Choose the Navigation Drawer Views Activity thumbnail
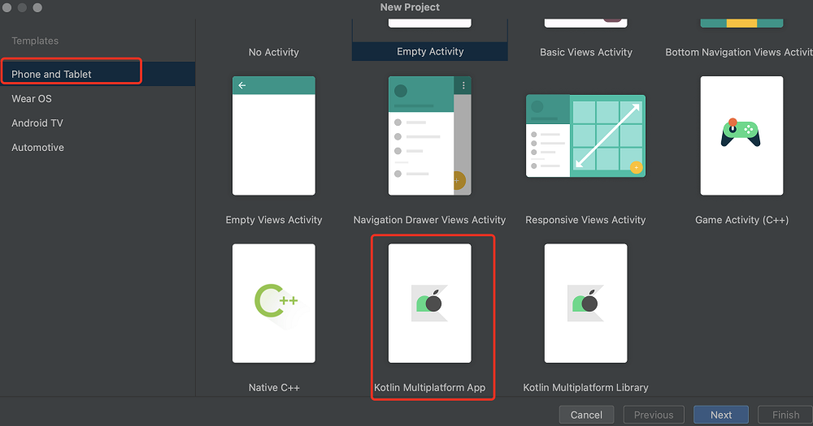 tap(430, 136)
